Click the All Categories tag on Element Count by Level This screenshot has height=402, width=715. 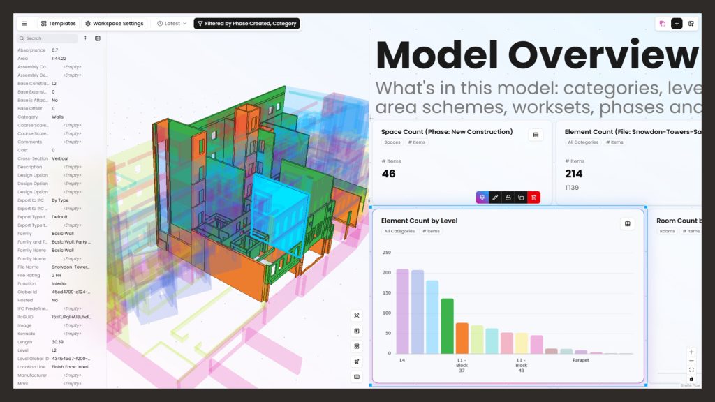click(399, 231)
